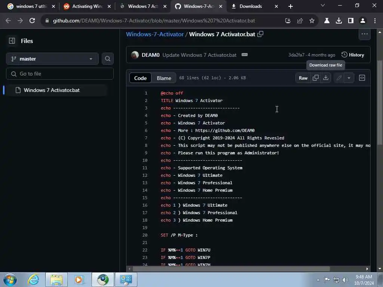This screenshot has width=383, height=287.
Task: Open Windows Explorer folder from taskbar
Action: (x=56, y=280)
